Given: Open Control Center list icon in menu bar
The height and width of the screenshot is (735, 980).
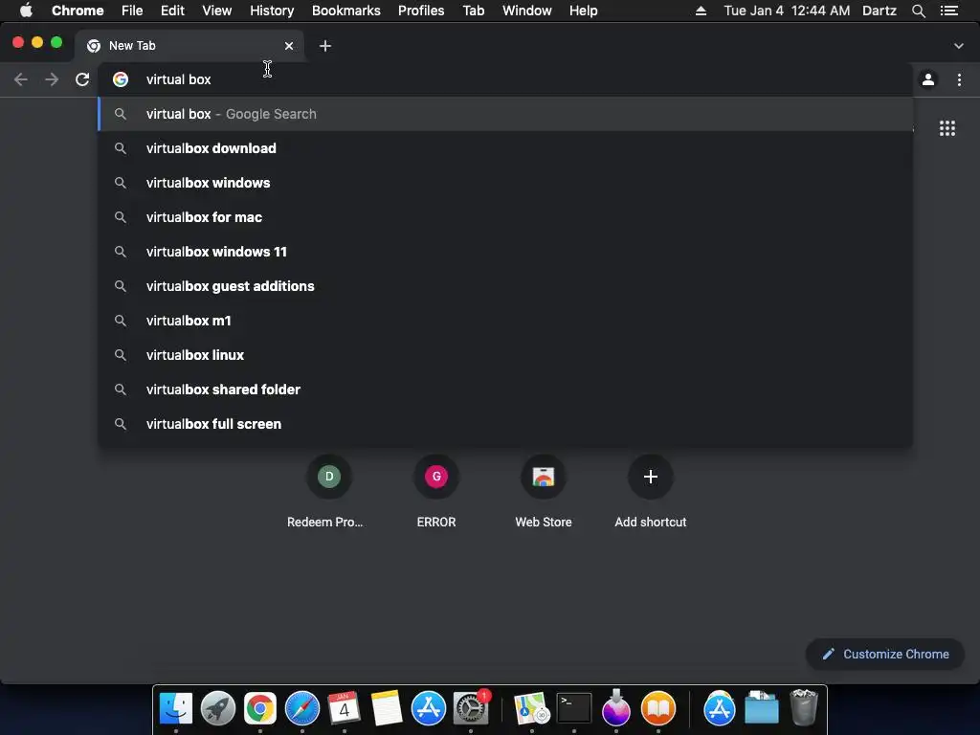Looking at the screenshot, I should point(949,11).
